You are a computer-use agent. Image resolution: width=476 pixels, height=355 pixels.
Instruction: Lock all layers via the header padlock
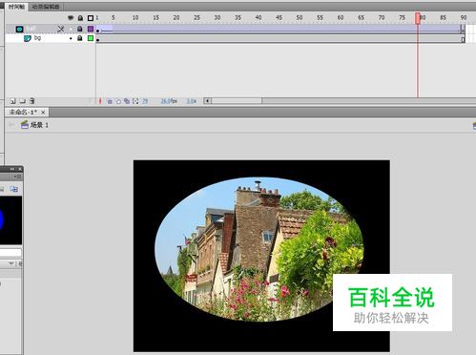click(x=80, y=18)
